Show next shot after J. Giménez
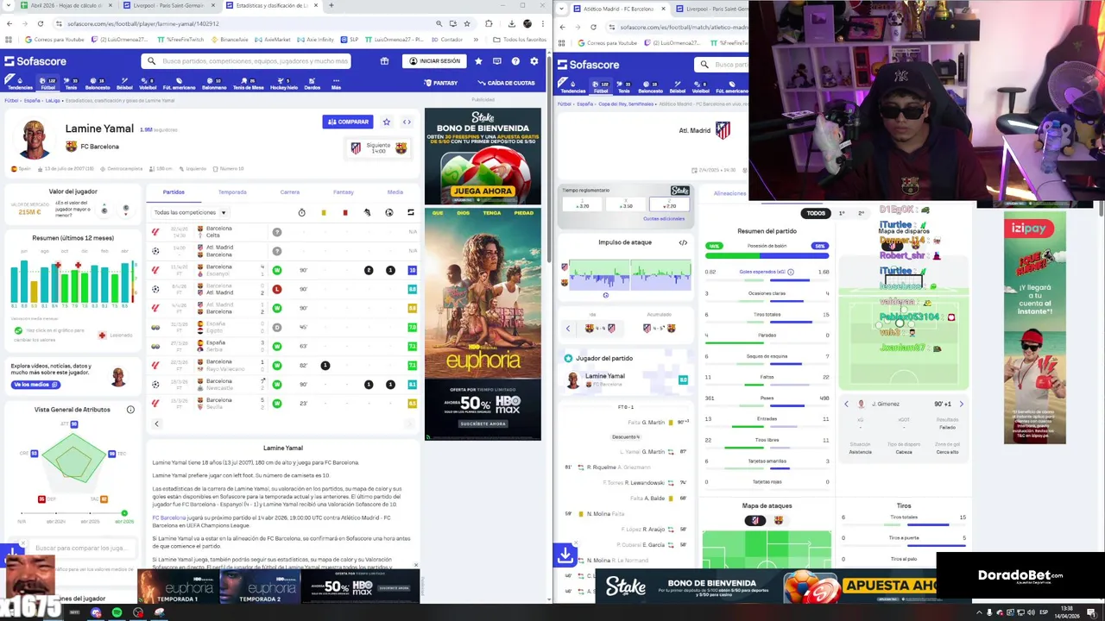Viewport: 1105px width, 621px height. [961, 404]
